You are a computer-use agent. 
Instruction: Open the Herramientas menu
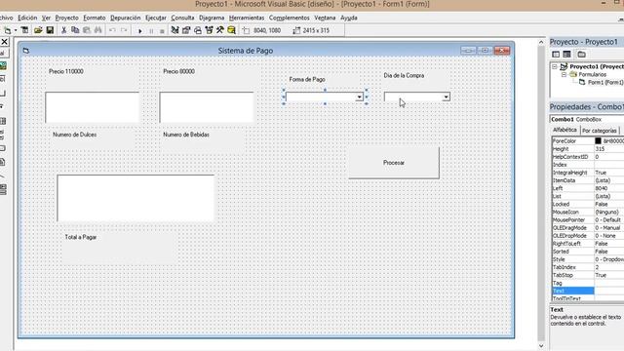pos(247,18)
